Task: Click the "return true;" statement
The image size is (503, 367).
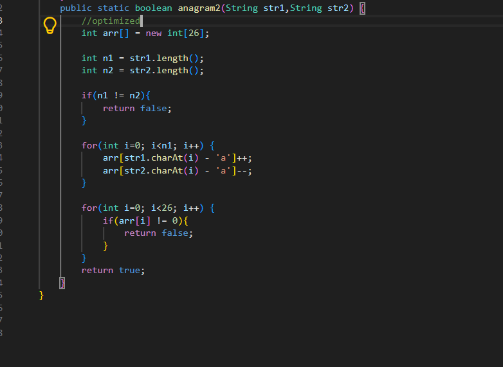Action: (113, 271)
